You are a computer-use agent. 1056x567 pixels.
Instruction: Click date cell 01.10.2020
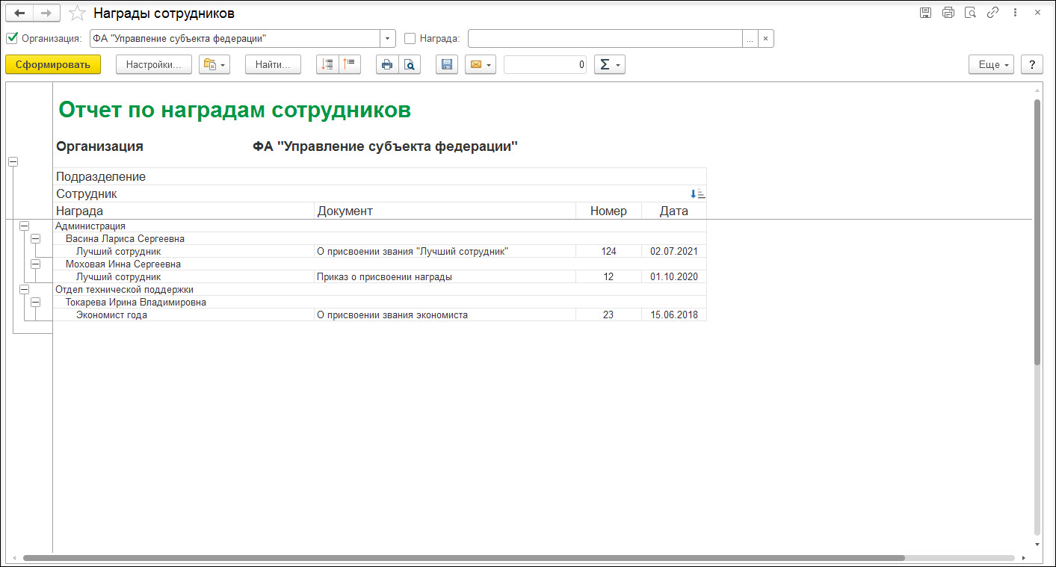click(673, 276)
